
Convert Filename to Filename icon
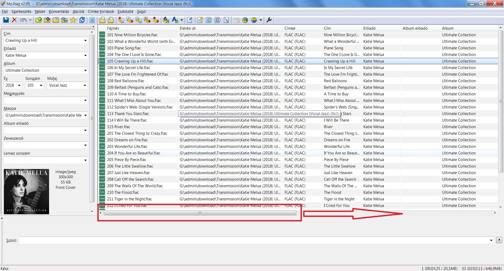139,20
